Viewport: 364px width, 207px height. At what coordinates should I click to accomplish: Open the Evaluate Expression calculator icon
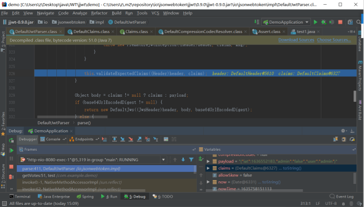[166, 139]
